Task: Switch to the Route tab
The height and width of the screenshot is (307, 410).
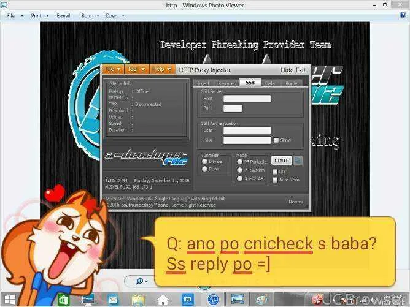Action: tap(292, 83)
